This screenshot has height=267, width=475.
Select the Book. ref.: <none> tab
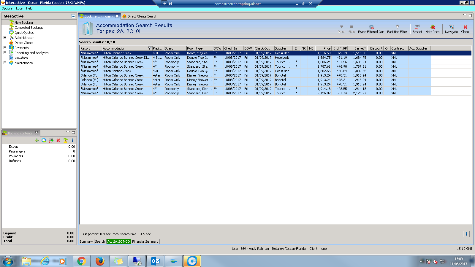pyautogui.click(x=99, y=16)
